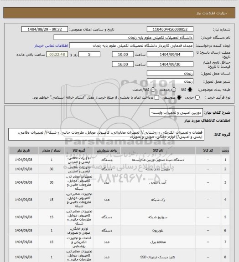The height and width of the screenshot is (262, 239).
Task: Click the واحد شمارش column header
Action: click(x=107, y=151)
